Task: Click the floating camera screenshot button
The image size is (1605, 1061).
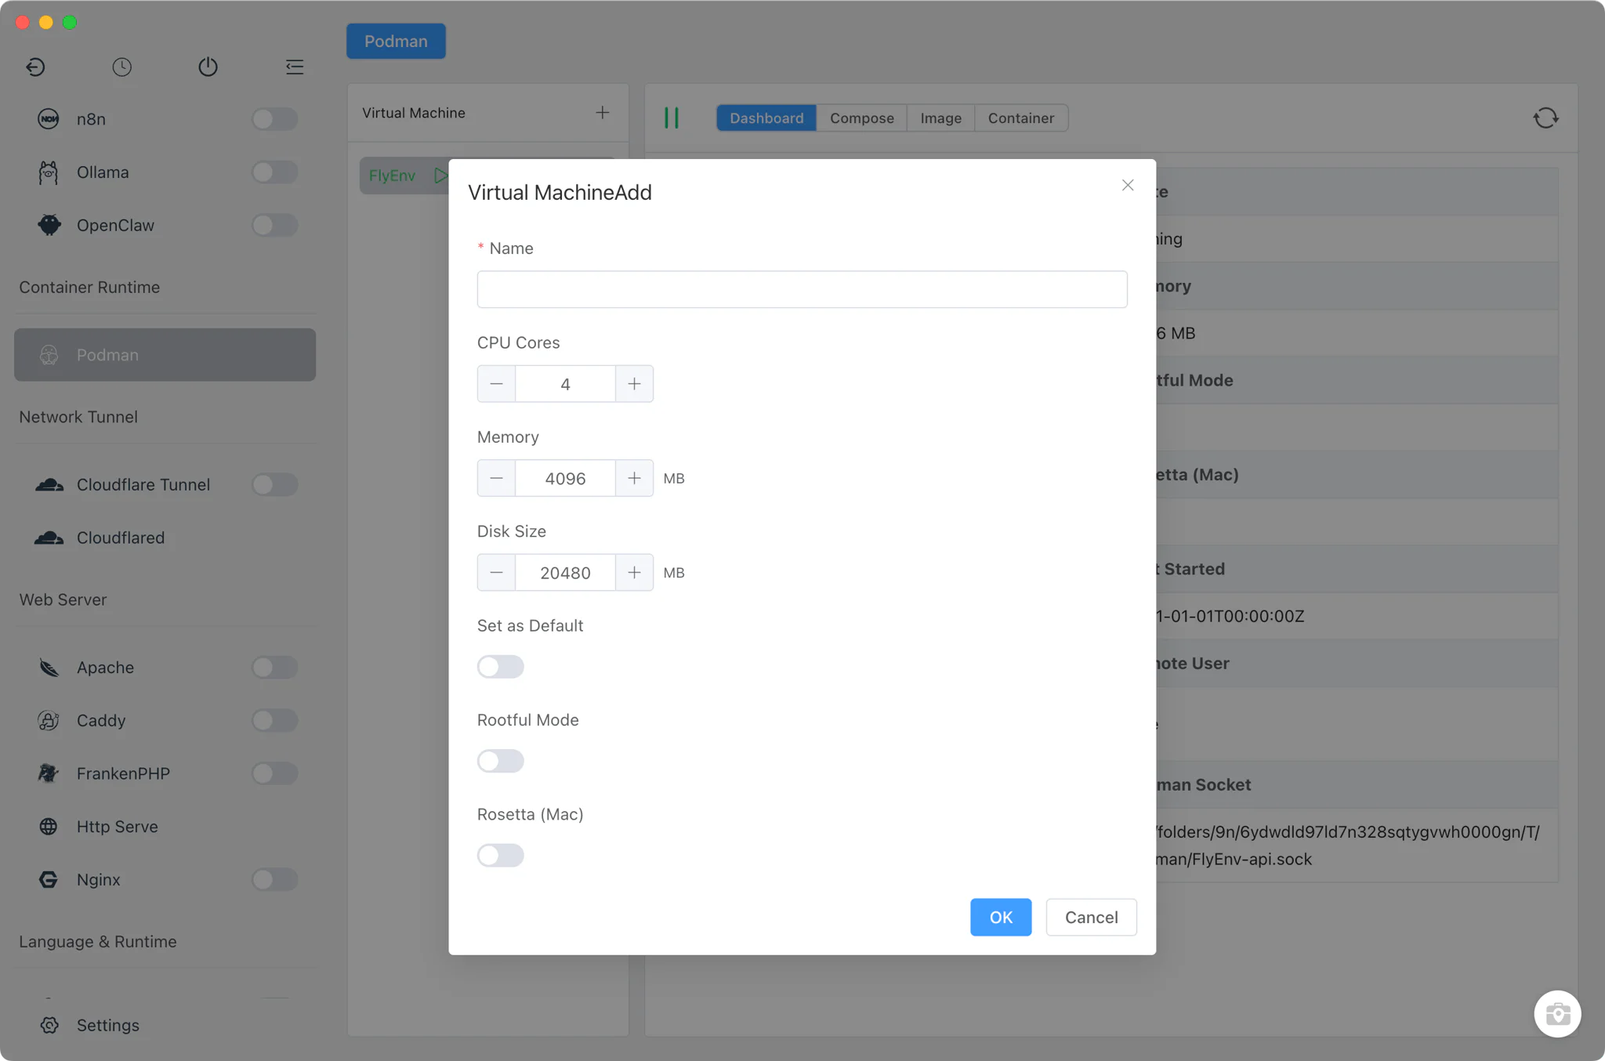Action: [1557, 1014]
